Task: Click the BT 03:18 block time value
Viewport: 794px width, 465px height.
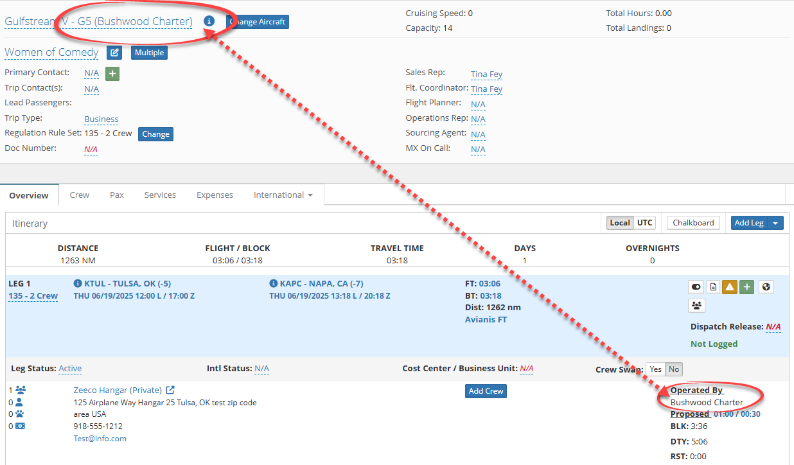Action: (490, 295)
